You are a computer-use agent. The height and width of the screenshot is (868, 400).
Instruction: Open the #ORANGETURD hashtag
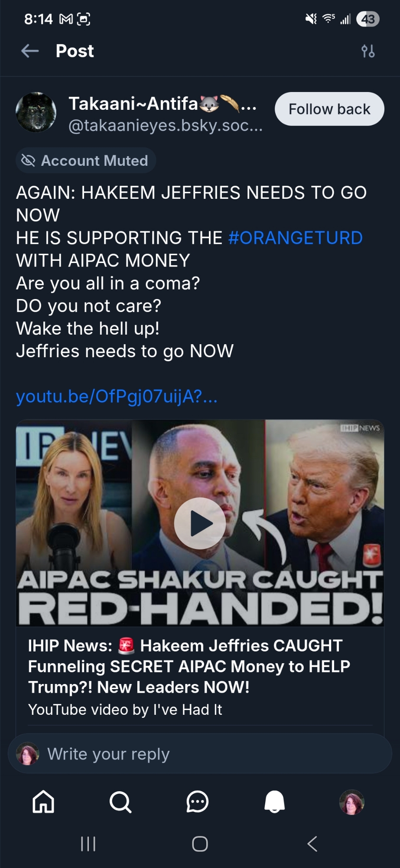pos(295,238)
